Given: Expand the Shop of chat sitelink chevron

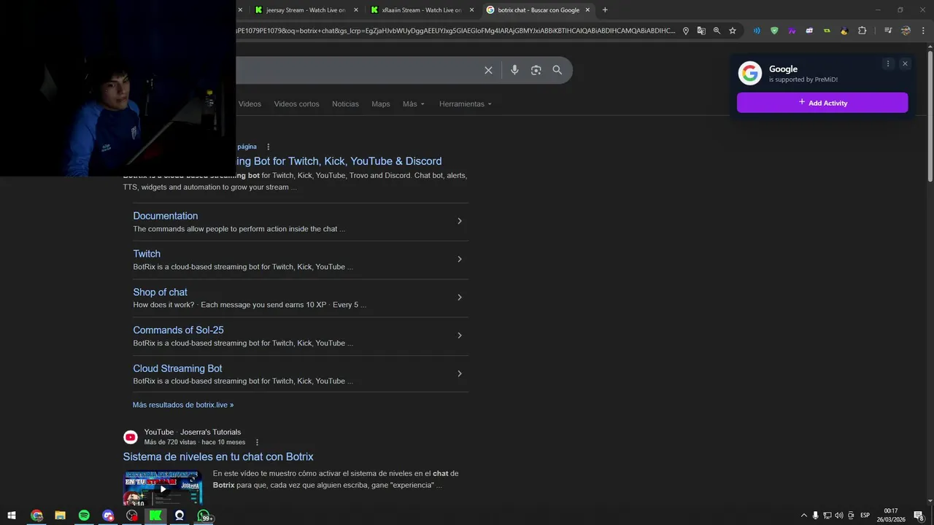Looking at the screenshot, I should (x=459, y=297).
